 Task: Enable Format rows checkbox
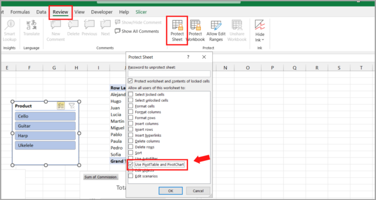coord(131,118)
